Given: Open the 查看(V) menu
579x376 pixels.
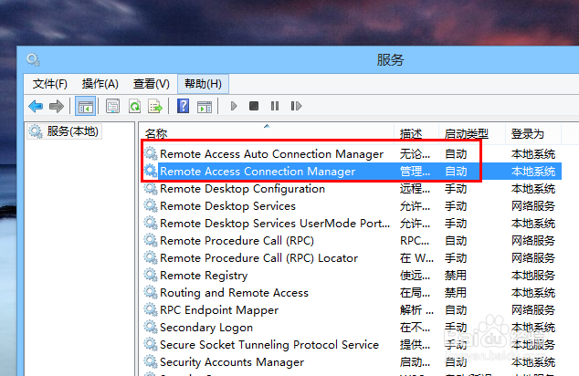Looking at the screenshot, I should click(152, 83).
